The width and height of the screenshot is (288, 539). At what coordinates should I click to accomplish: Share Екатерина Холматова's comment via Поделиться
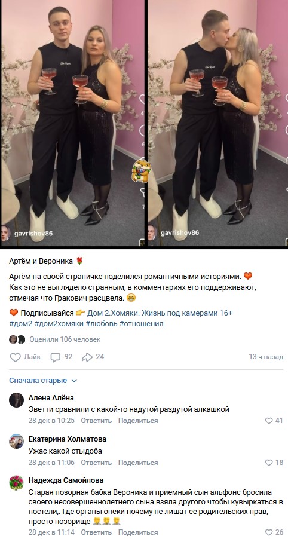pos(138,463)
